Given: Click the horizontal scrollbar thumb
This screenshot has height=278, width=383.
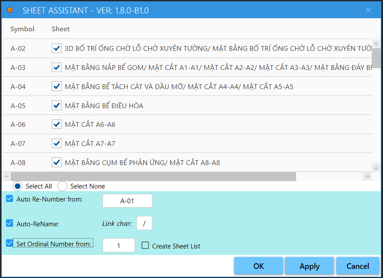Looking at the screenshot, I should point(153,176).
